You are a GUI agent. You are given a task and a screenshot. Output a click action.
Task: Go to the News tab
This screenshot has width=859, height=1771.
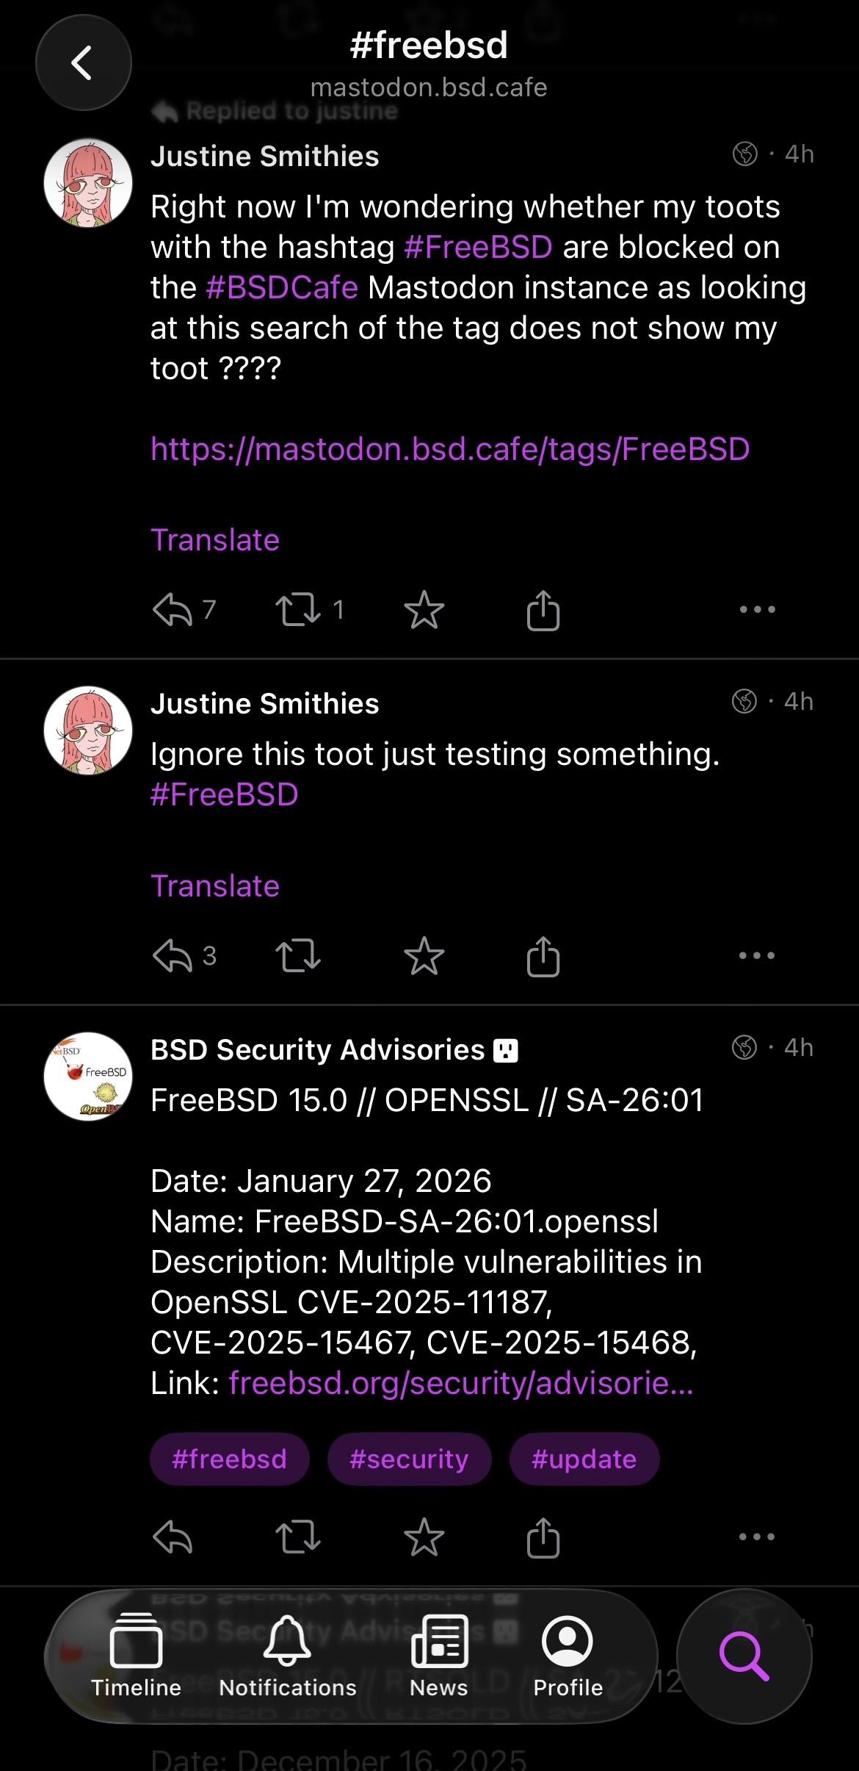439,1657
